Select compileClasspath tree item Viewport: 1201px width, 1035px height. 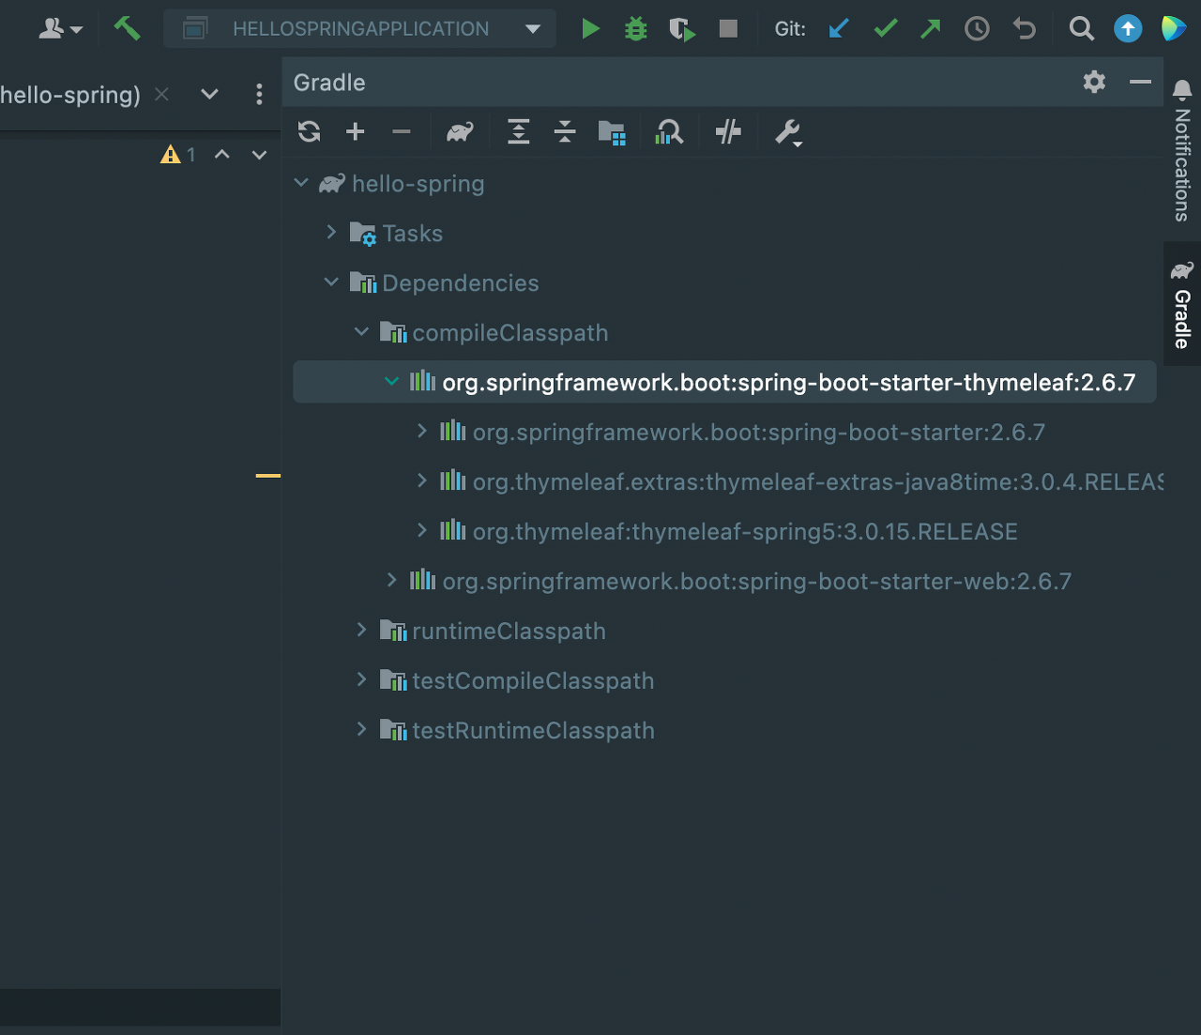click(724, 333)
